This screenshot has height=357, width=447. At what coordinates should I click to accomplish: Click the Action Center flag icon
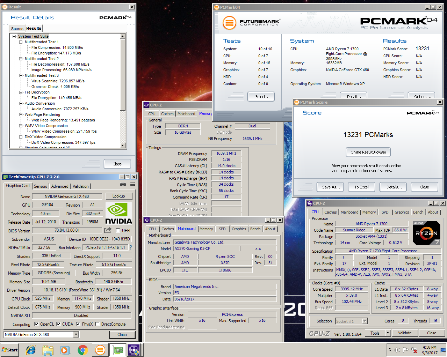pos(405,350)
